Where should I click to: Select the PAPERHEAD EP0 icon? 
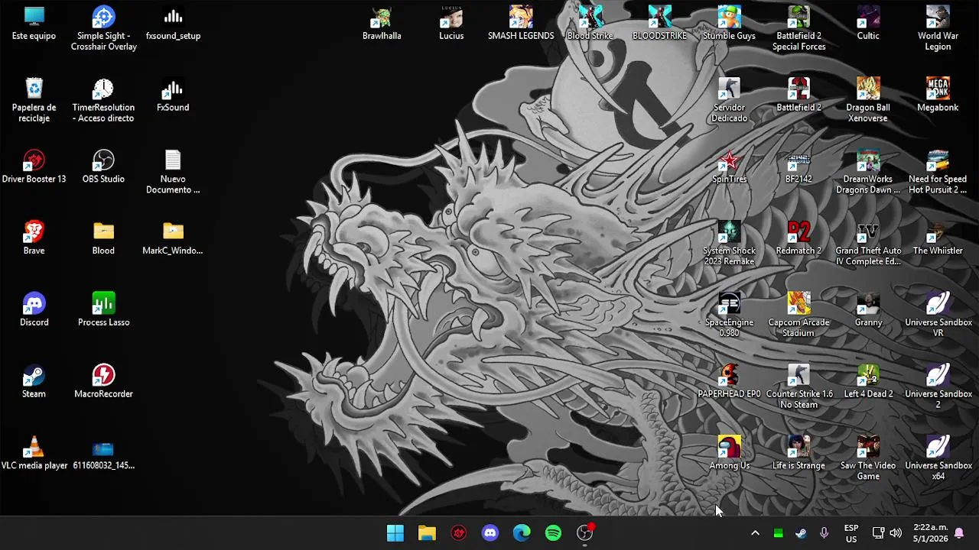pyautogui.click(x=729, y=382)
